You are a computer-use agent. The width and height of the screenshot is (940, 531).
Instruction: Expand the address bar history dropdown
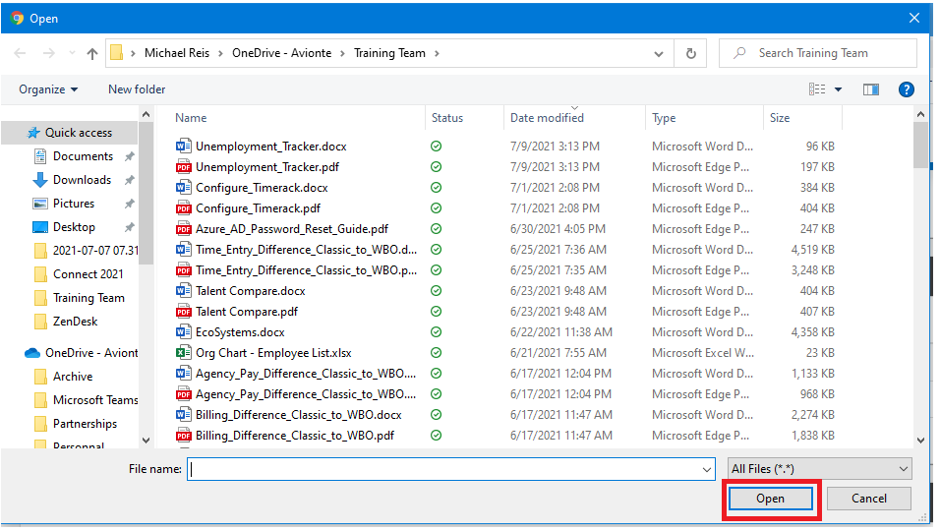point(659,53)
